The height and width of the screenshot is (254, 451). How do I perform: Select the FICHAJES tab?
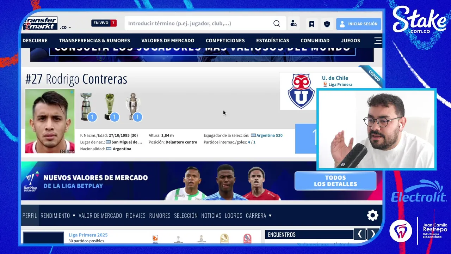[x=136, y=216]
